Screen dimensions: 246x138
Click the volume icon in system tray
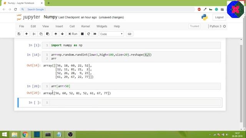(227, 135)
